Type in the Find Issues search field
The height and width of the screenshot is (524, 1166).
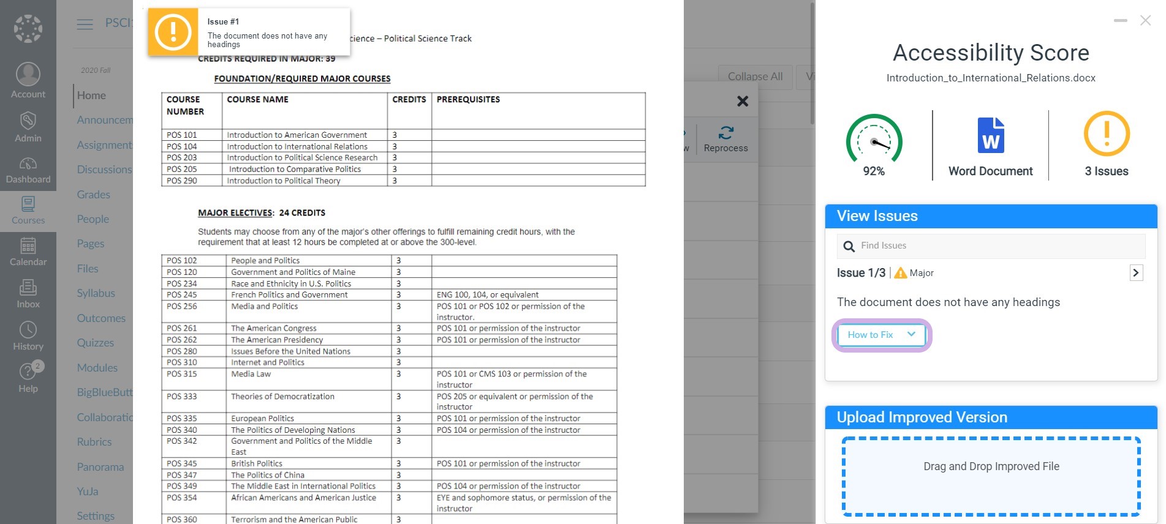coord(999,246)
